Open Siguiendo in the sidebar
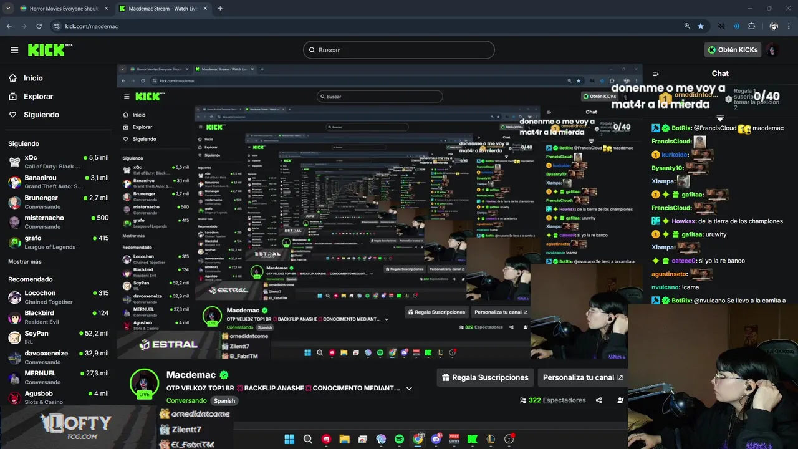 click(41, 115)
